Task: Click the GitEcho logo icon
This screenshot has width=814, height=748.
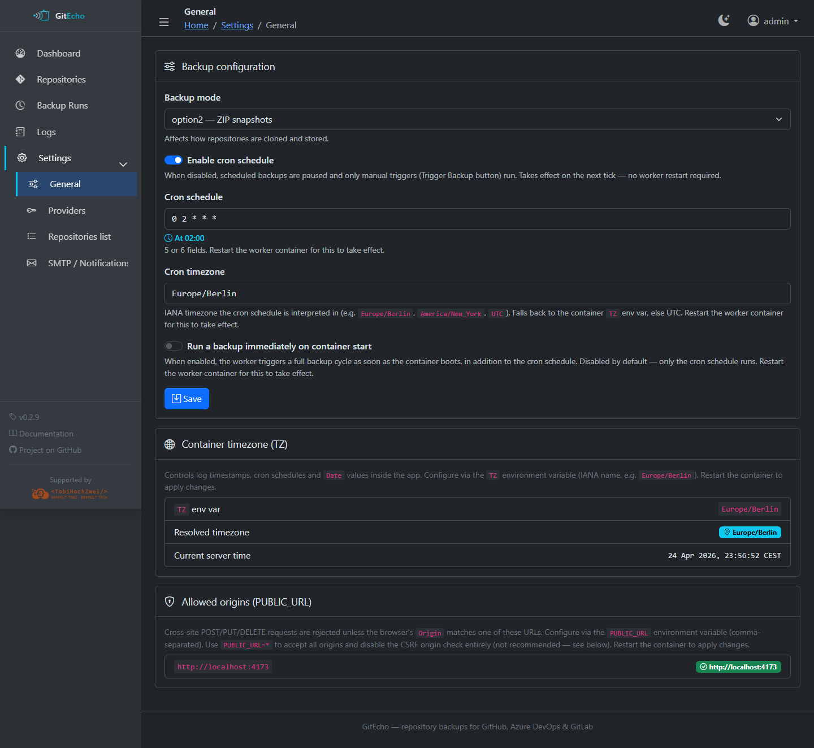Action: 41,16
